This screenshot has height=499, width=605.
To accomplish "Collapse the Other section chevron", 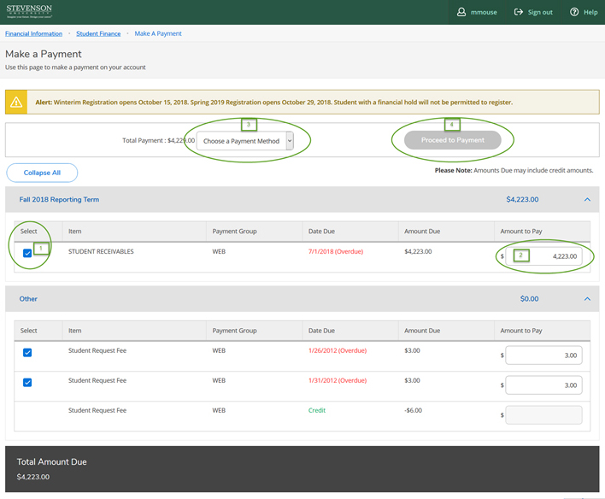I will pos(587,299).
